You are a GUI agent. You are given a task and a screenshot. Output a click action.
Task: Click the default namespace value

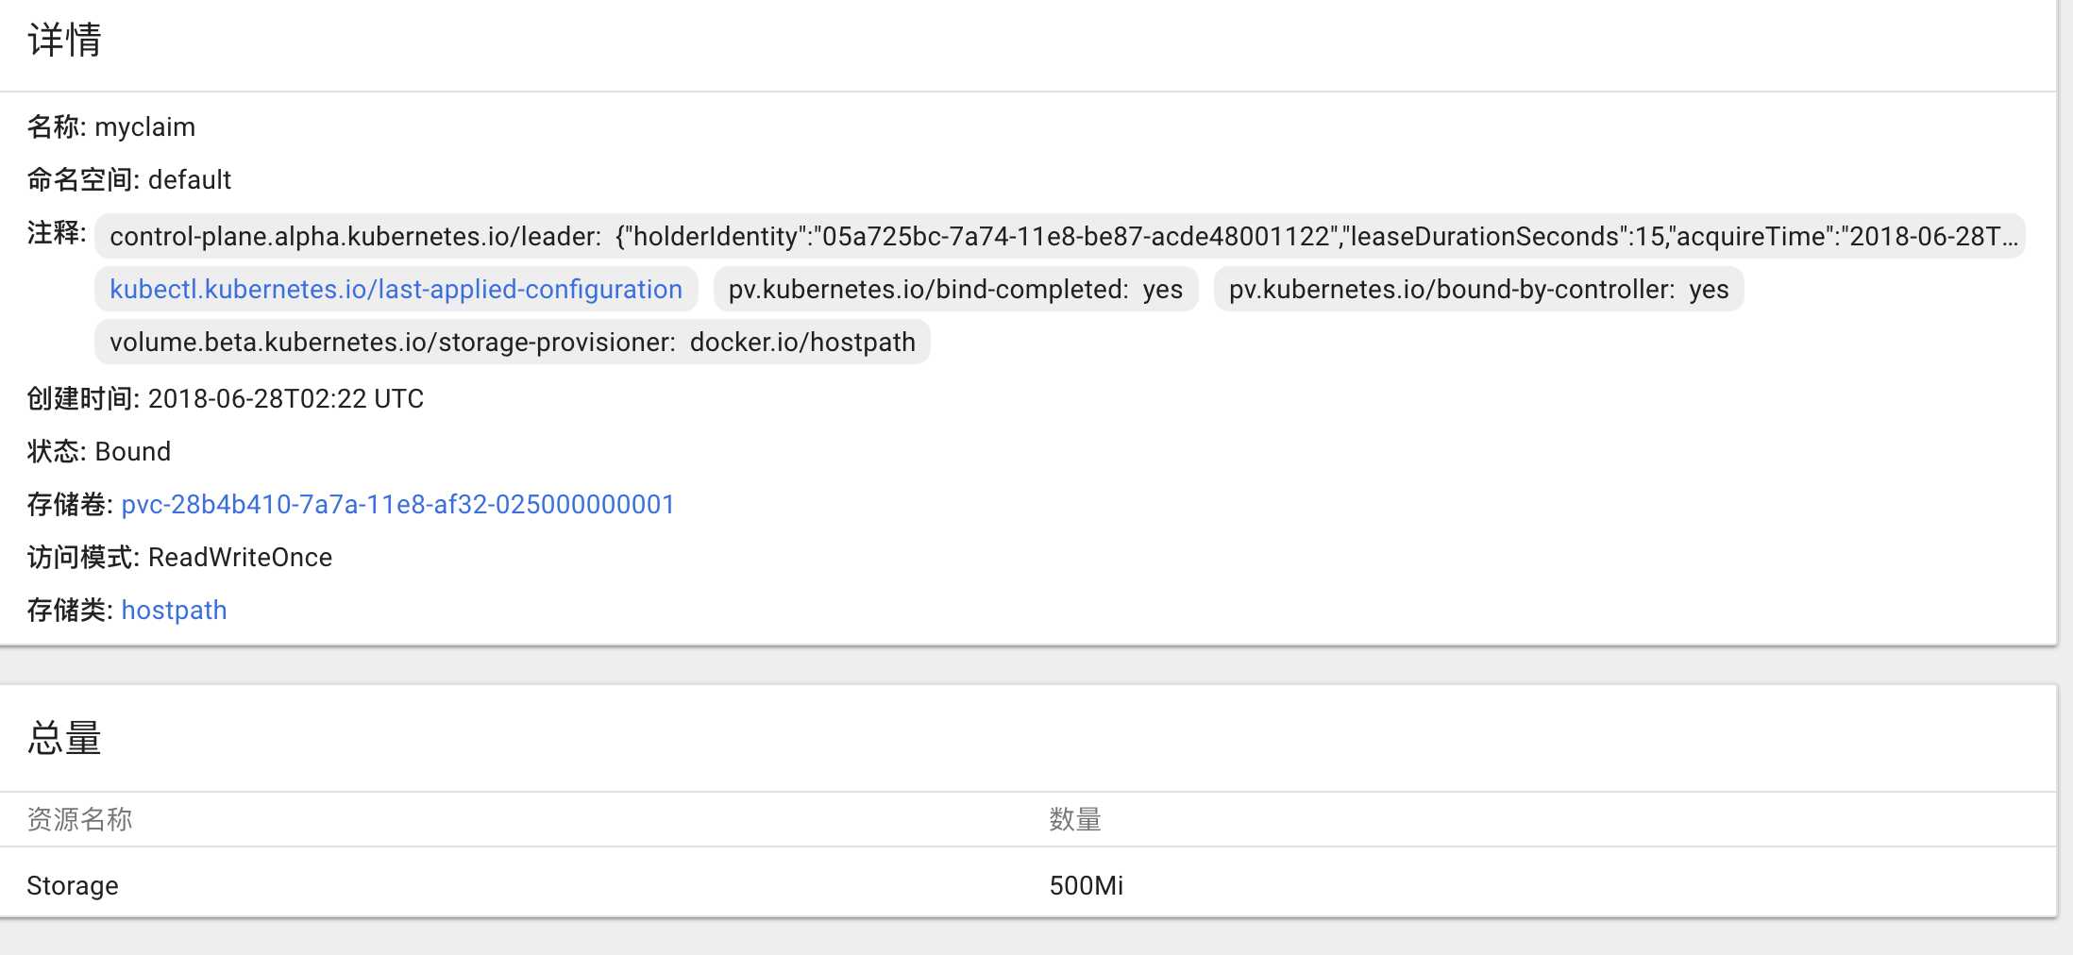pos(190,180)
